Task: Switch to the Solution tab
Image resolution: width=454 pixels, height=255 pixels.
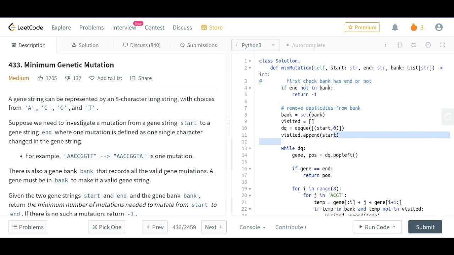Action: point(85,45)
